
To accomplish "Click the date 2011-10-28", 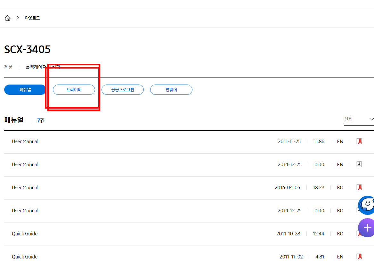I will (x=288, y=233).
